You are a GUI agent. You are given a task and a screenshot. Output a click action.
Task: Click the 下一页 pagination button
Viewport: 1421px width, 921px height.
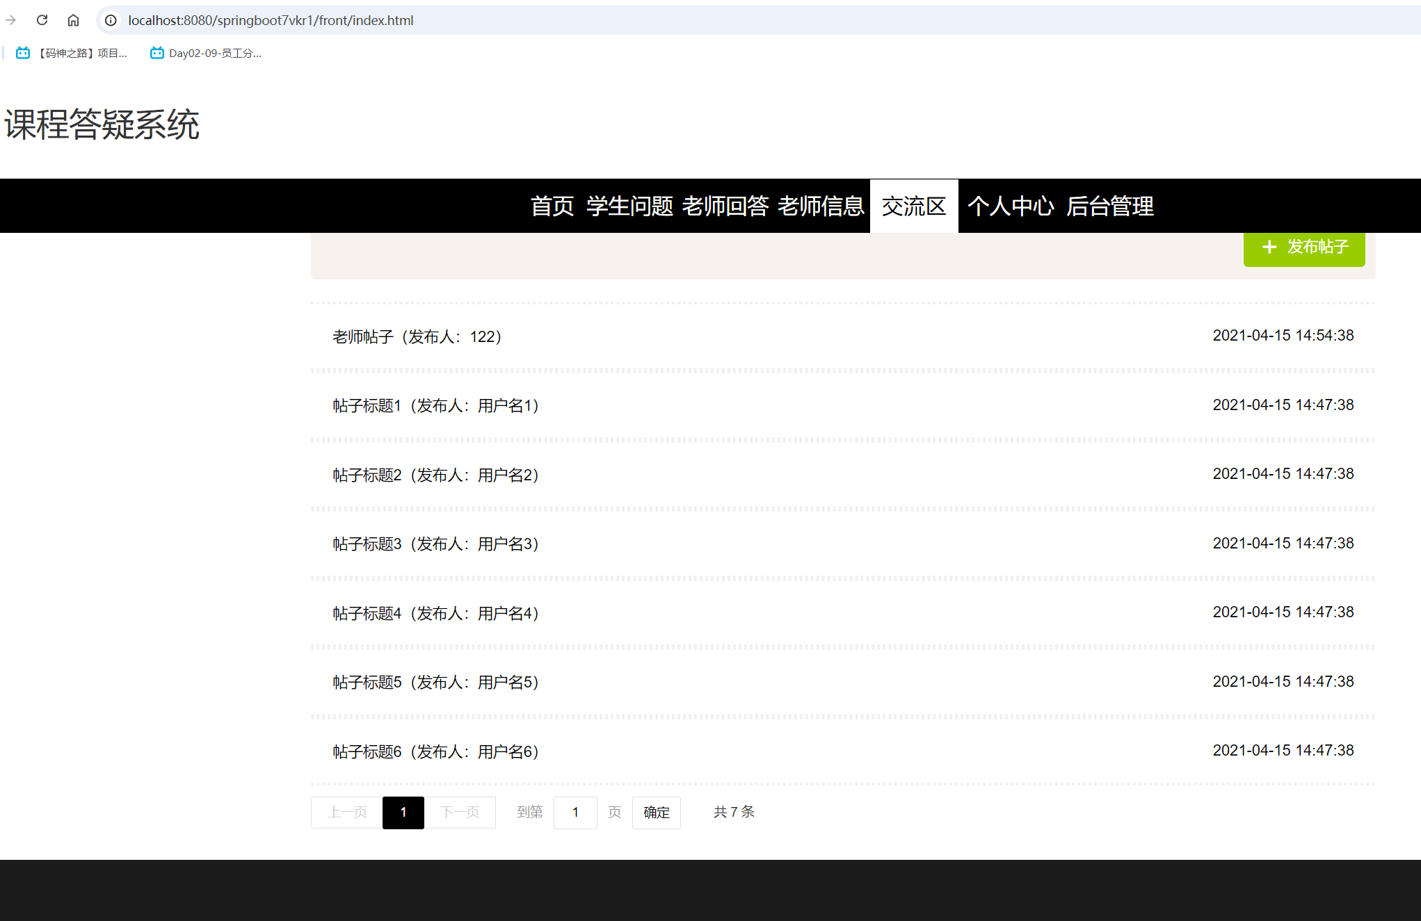click(x=460, y=813)
